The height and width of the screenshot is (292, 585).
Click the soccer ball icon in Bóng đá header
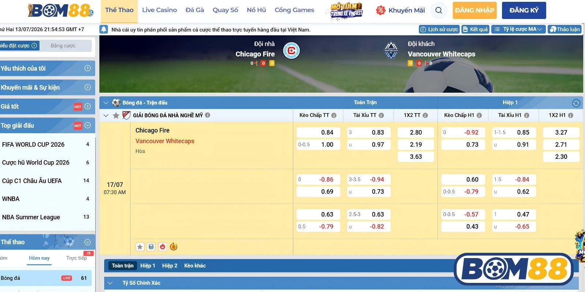click(116, 103)
